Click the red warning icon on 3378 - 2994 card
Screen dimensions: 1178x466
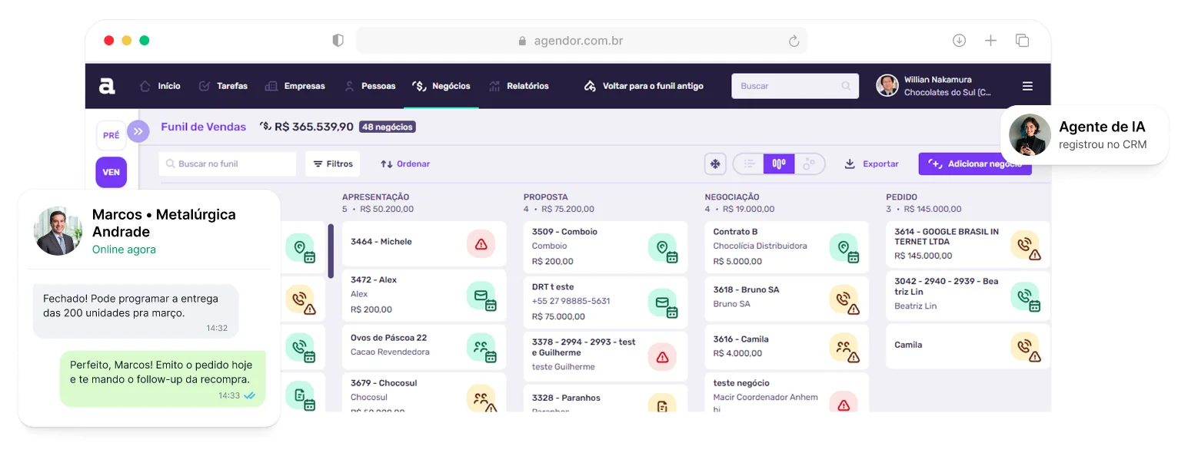tap(662, 357)
